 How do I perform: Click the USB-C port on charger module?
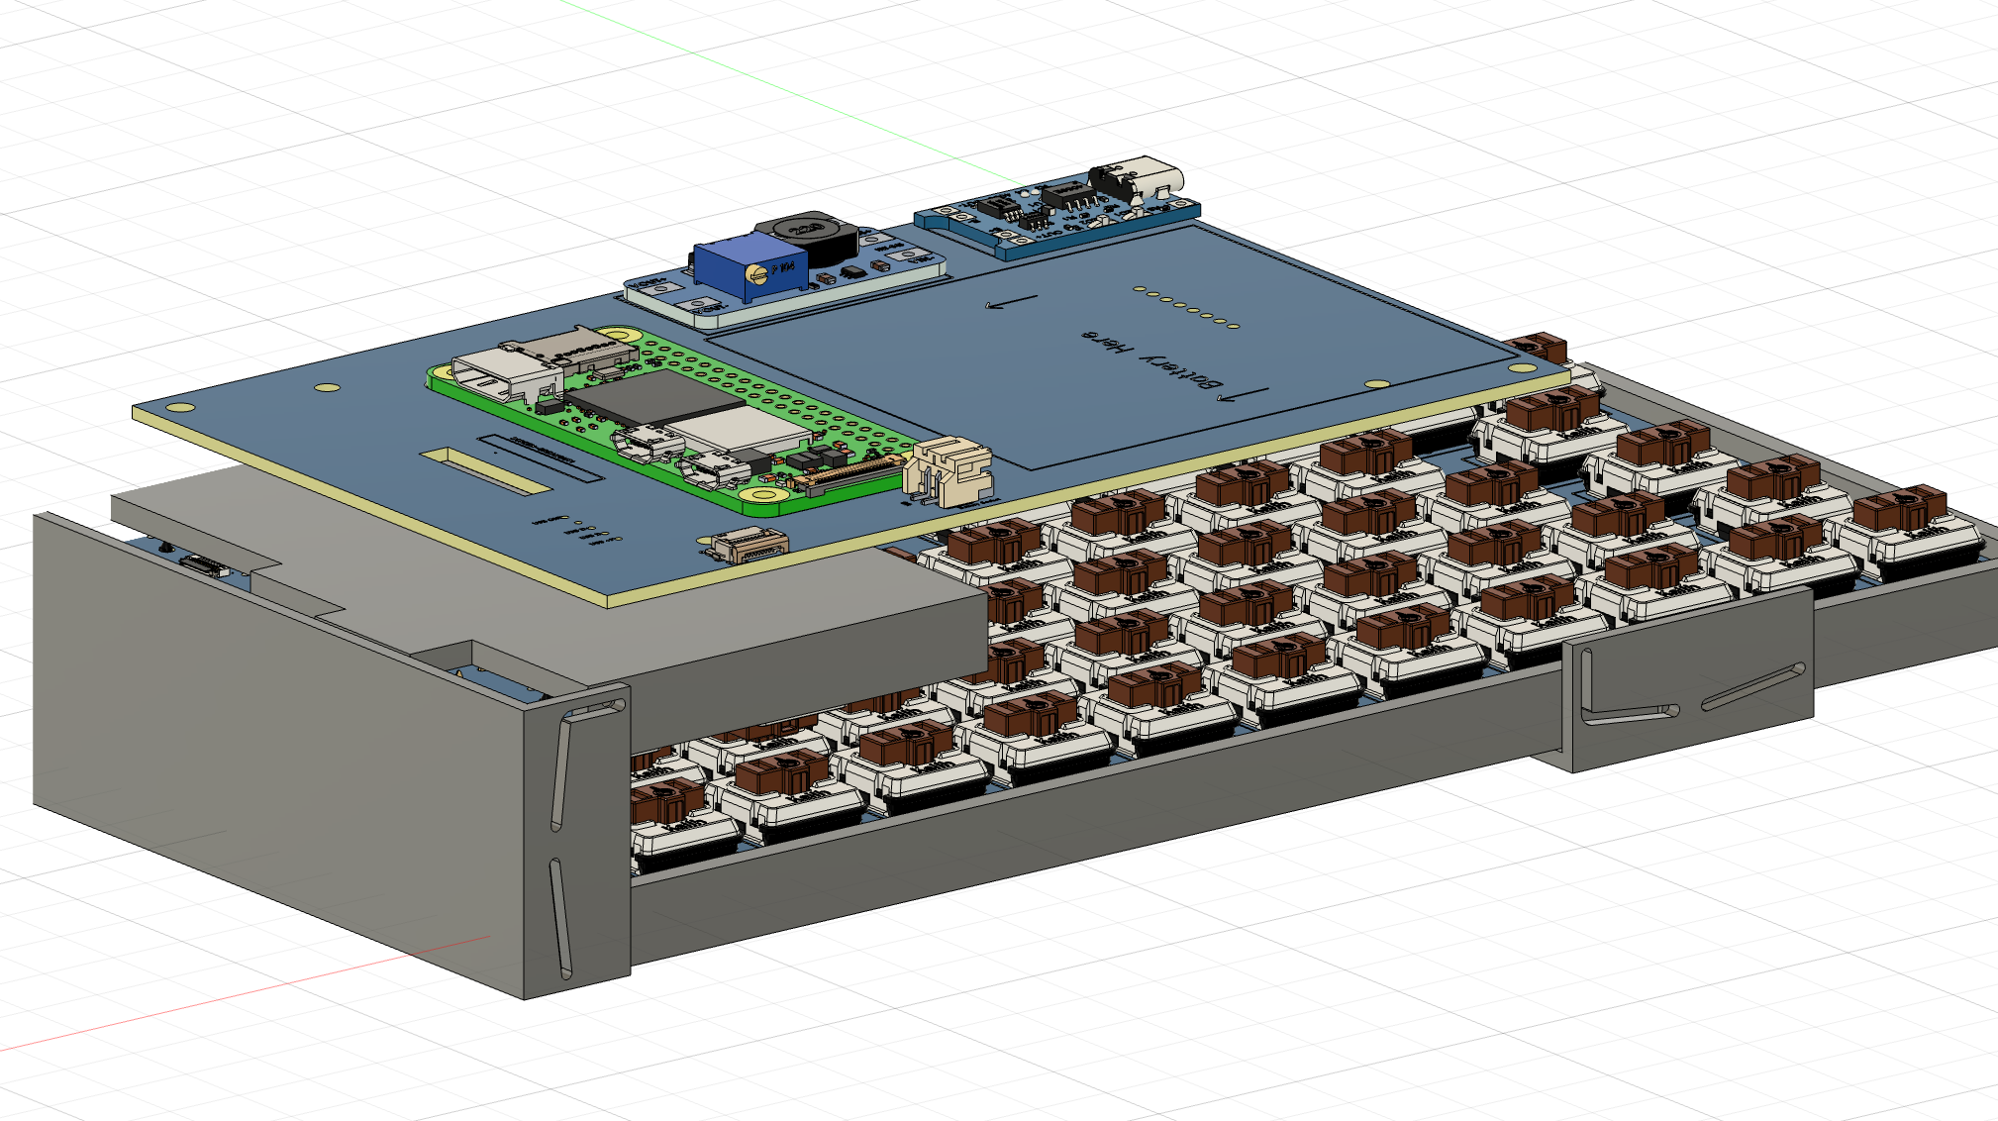(x=1139, y=180)
